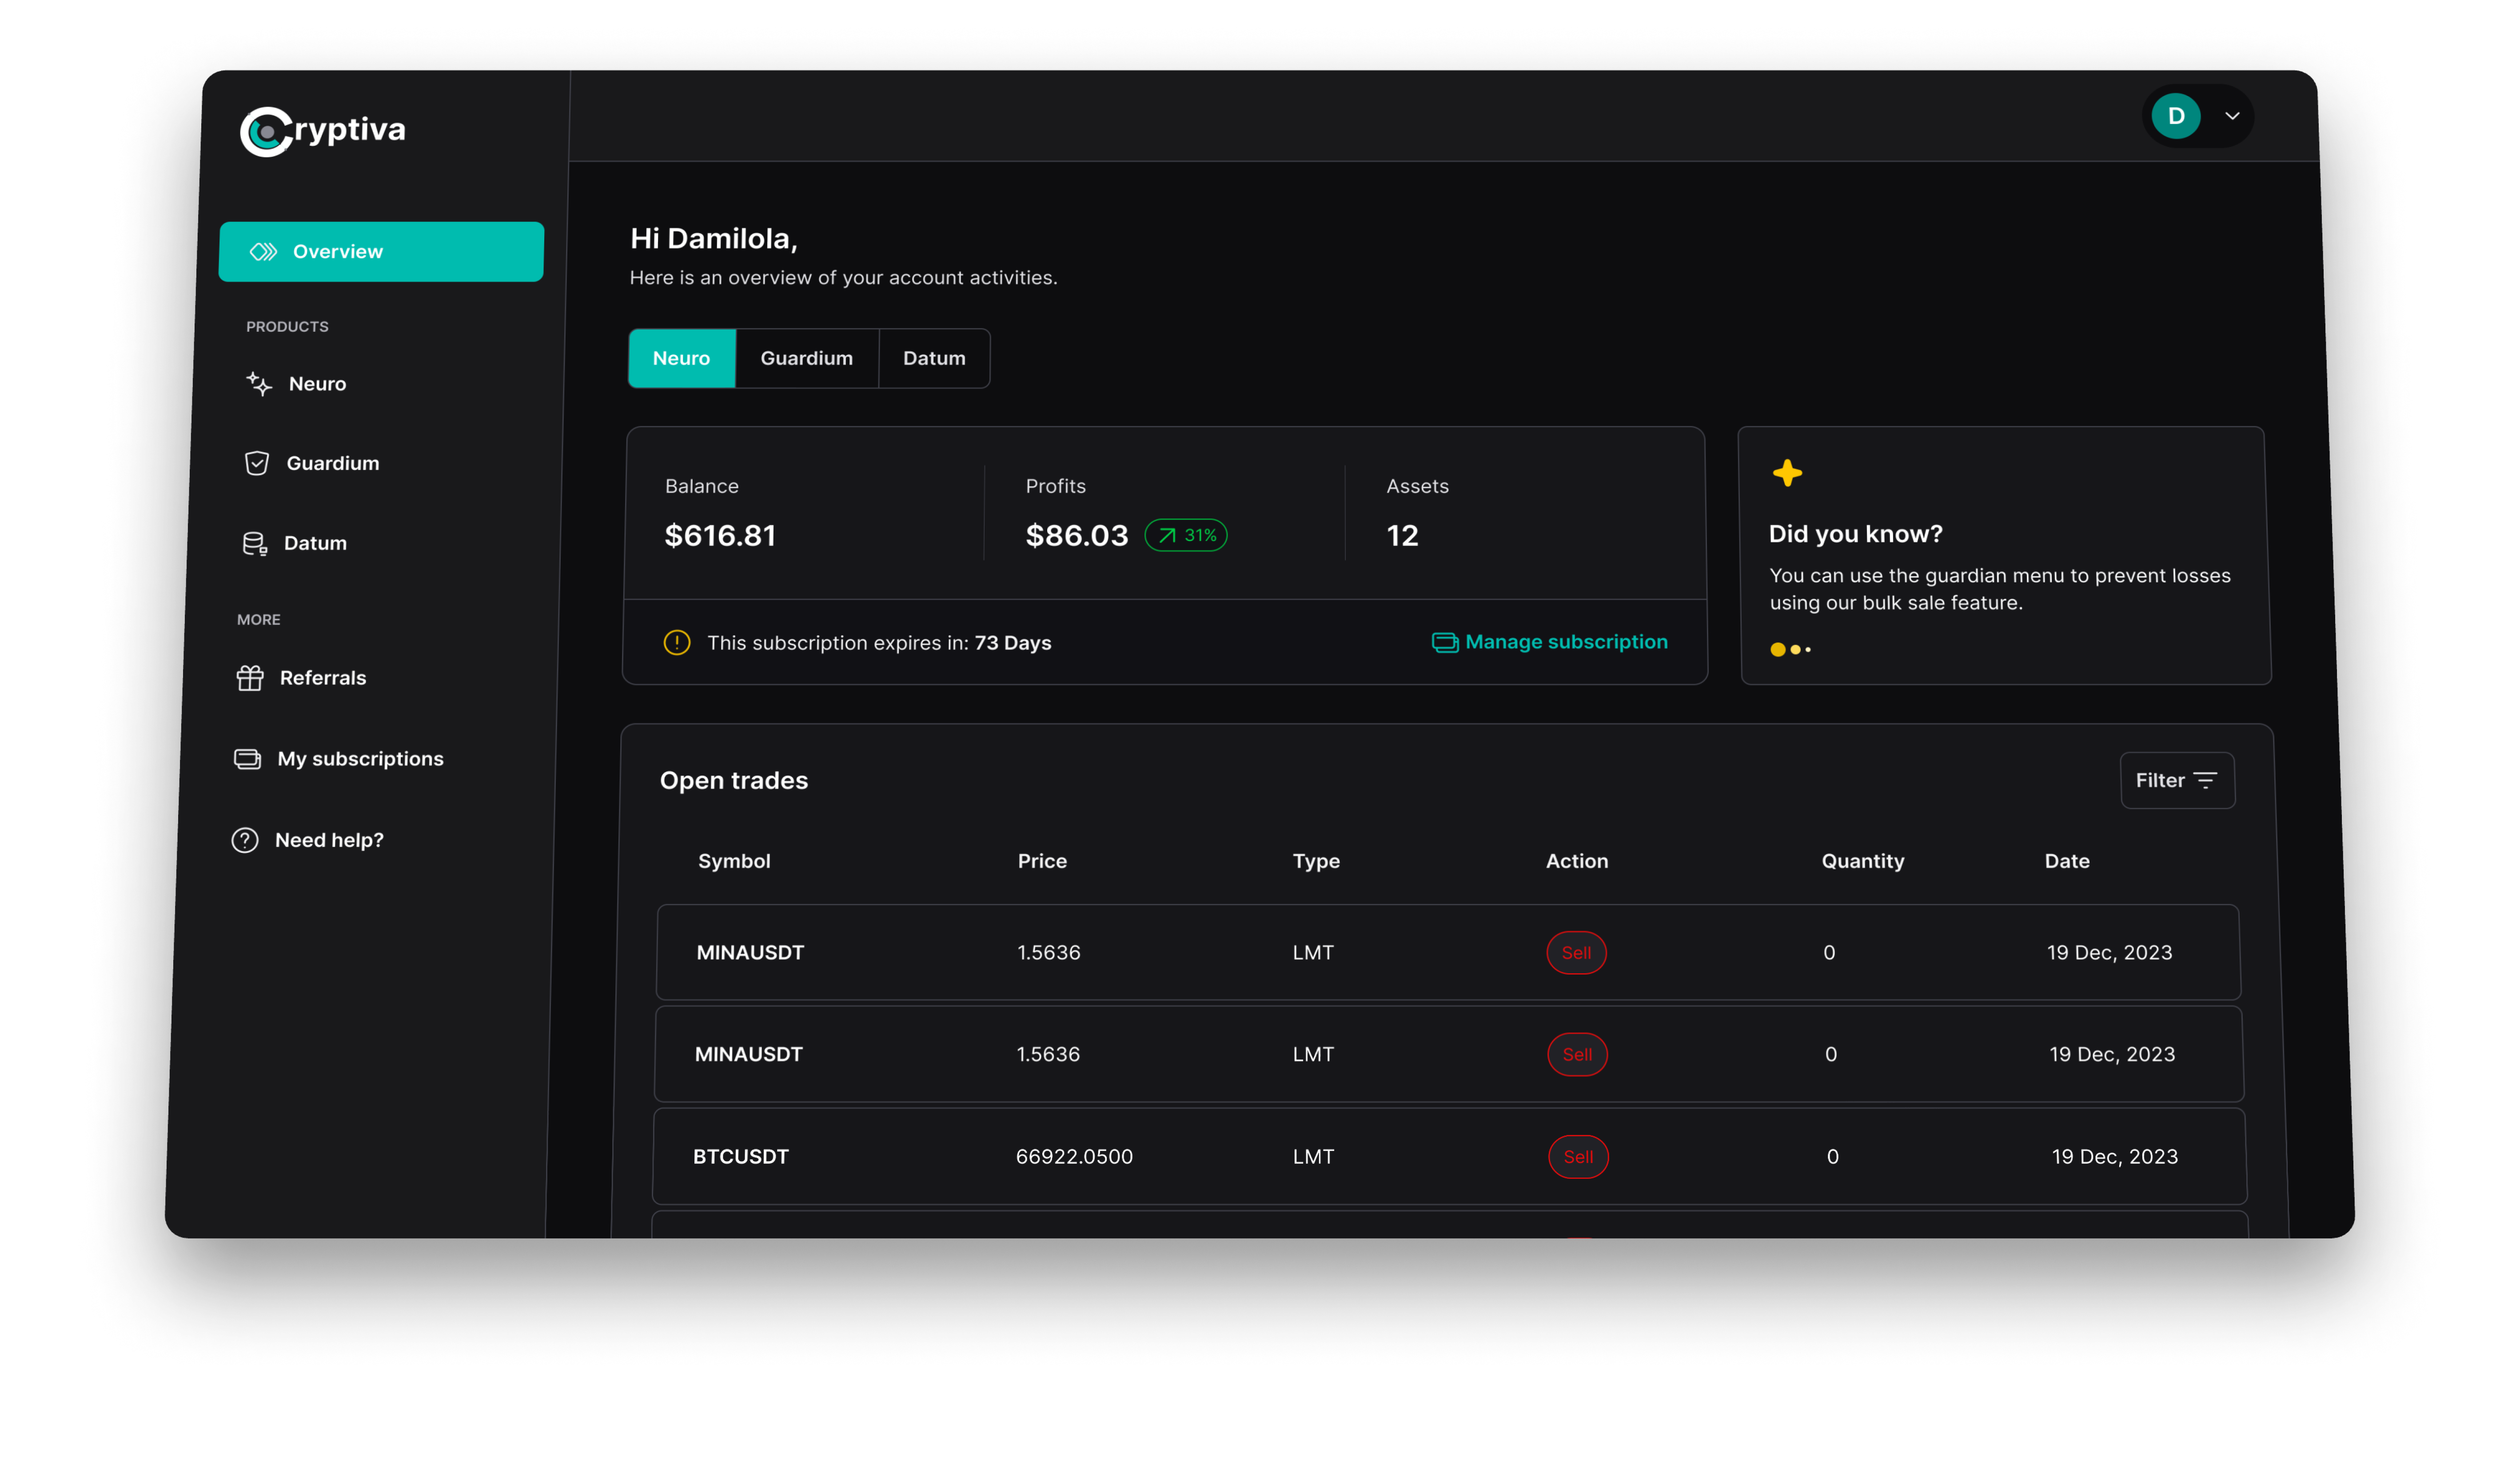The width and height of the screenshot is (2520, 1473).
Task: Open the Guardium shield icon
Action: point(257,463)
